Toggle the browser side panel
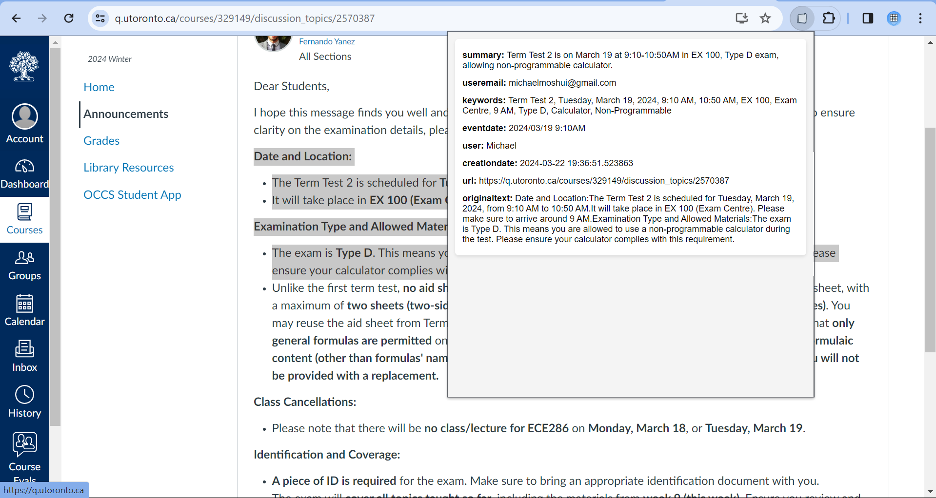This screenshot has width=936, height=498. 868,19
